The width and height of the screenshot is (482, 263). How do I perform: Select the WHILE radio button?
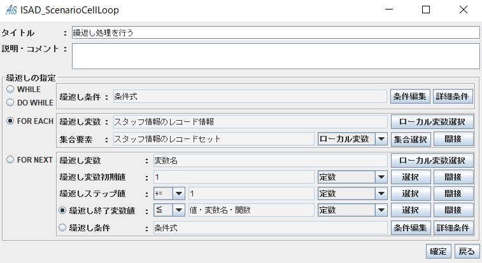(x=10, y=89)
